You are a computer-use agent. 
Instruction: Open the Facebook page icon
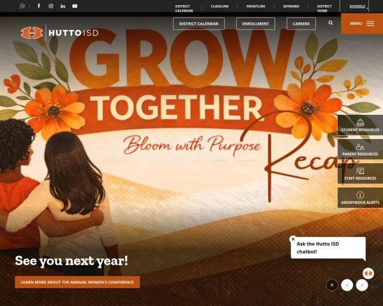(38, 6)
